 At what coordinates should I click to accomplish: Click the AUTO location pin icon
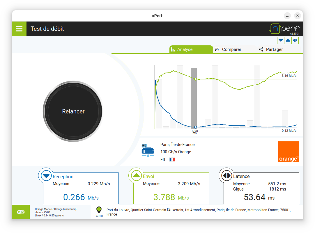tap(99, 210)
